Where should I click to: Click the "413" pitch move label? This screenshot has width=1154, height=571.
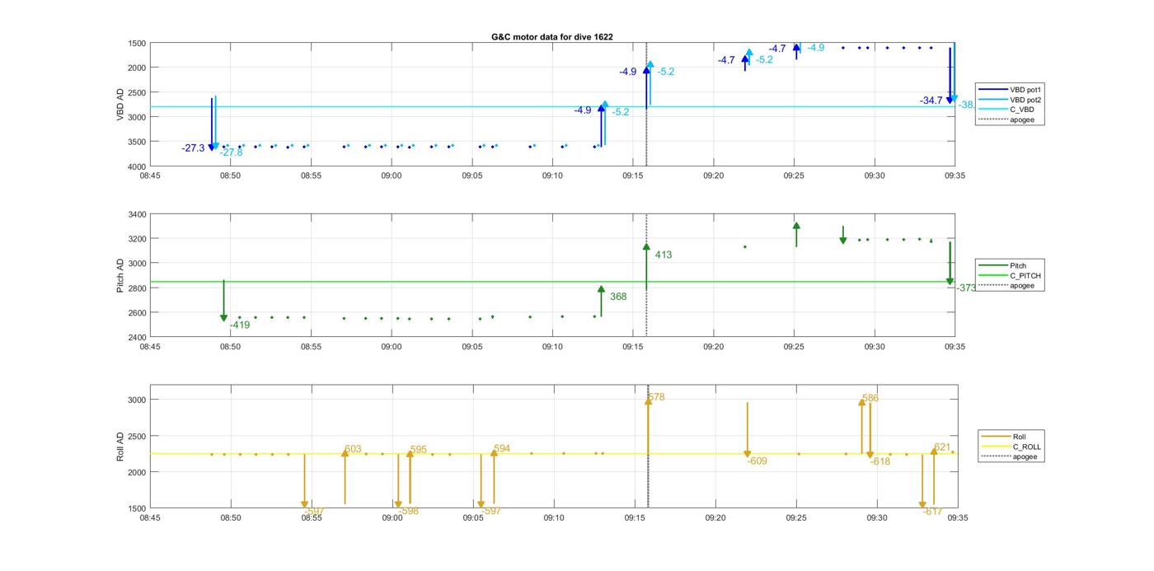pyautogui.click(x=664, y=255)
